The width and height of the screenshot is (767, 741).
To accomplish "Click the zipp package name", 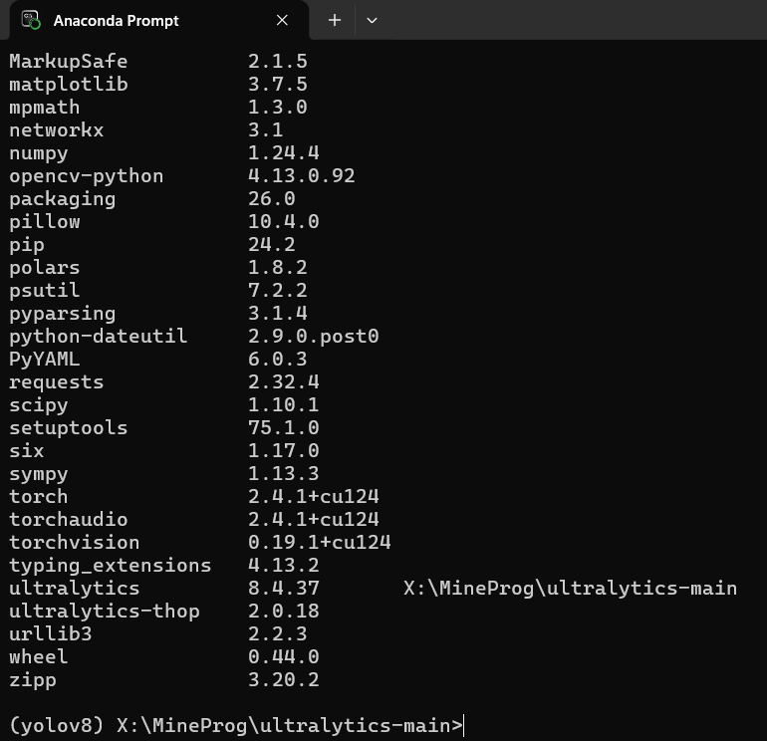I will [33, 680].
